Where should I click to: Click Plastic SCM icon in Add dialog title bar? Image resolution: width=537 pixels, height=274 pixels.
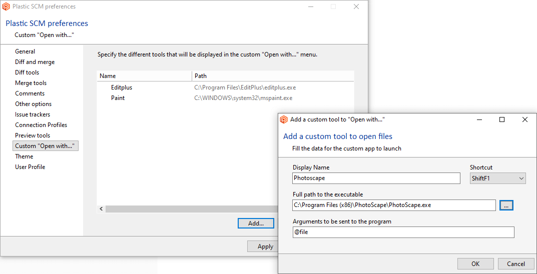pos(284,119)
